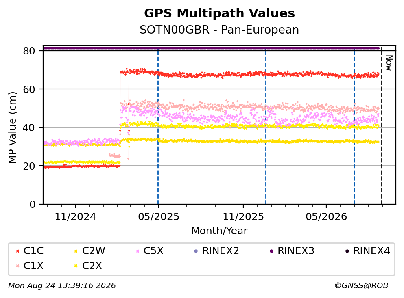Click the Month/Year axis label
The width and height of the screenshot is (404, 298).
coord(219,231)
